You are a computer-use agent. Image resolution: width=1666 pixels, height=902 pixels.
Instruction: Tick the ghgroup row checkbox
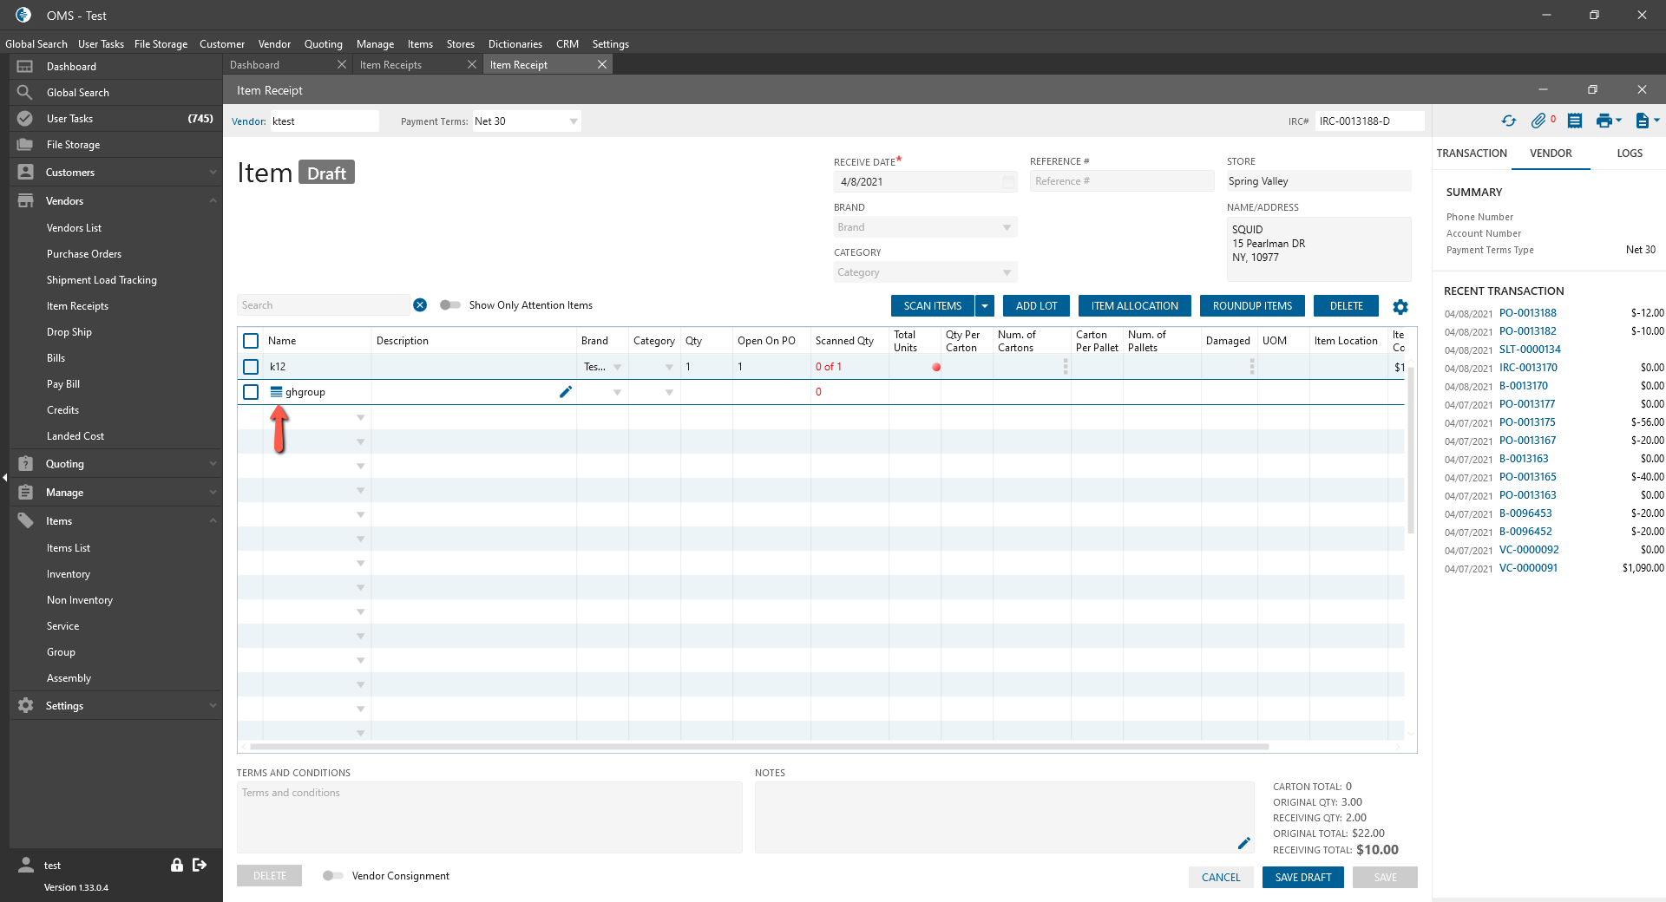251,392
